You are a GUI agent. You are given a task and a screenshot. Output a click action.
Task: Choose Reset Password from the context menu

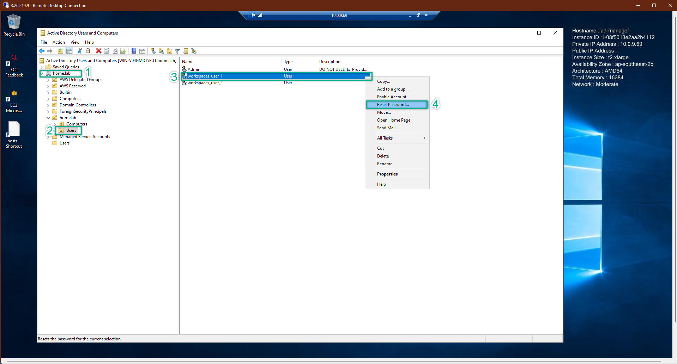coord(393,105)
